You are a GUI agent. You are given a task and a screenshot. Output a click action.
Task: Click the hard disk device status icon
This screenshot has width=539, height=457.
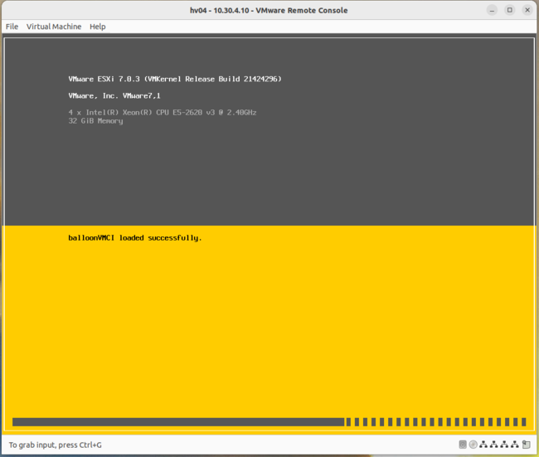[x=463, y=445]
